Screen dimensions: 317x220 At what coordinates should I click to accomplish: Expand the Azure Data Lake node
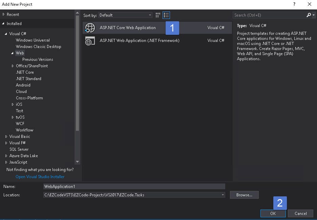pos(6,156)
